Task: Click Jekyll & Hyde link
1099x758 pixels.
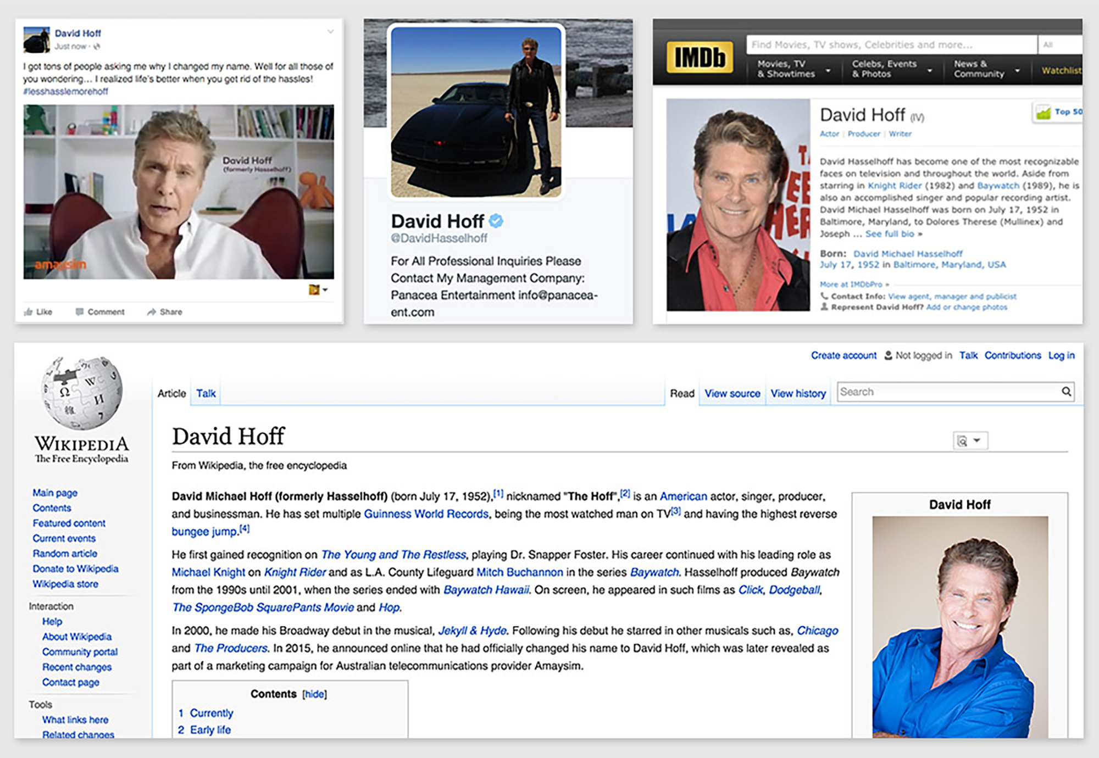Action: (473, 631)
